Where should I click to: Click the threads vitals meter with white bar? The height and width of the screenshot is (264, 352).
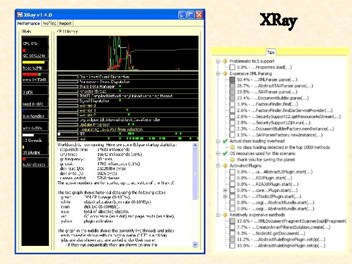[x=35, y=138]
